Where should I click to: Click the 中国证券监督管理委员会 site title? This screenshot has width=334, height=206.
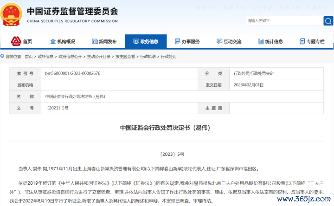pos(72,11)
